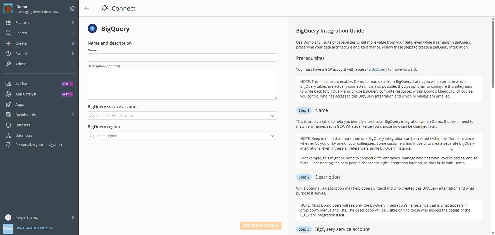
Task: Click the Admin wrench icon
Action: (8, 64)
